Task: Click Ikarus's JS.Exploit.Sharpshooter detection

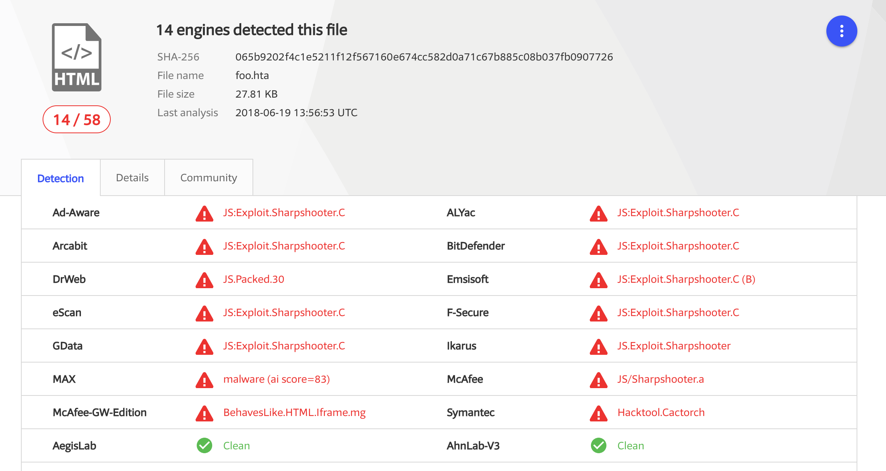Action: pos(674,346)
